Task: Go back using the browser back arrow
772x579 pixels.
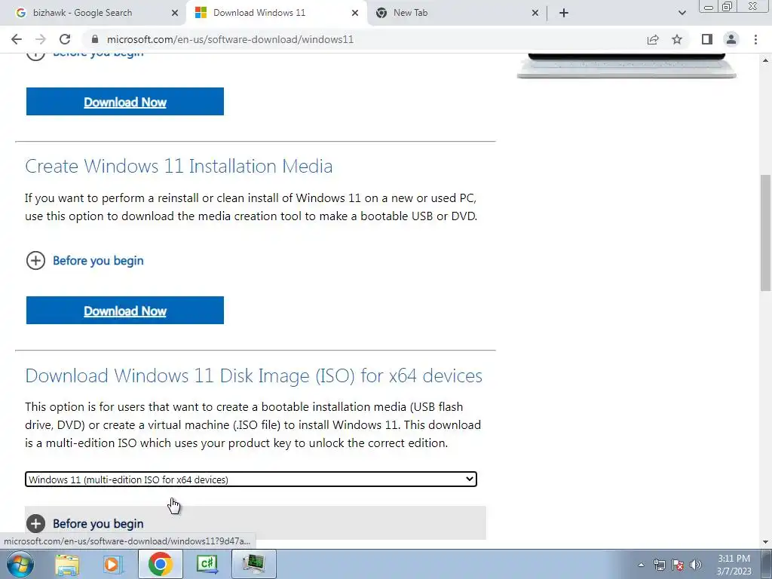Action: (17, 39)
